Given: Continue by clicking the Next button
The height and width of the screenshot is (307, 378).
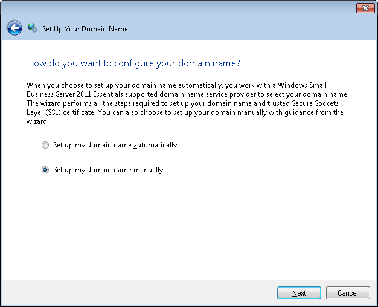Looking at the screenshot, I should tap(299, 292).
